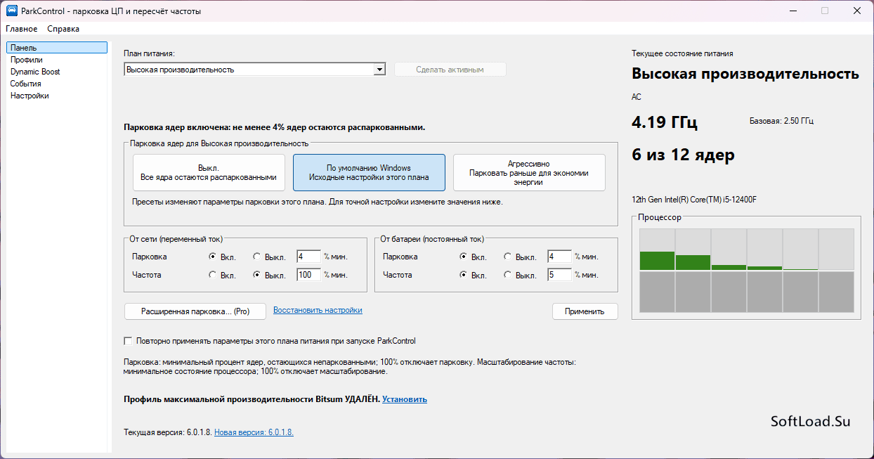Open the Справка menu
The height and width of the screenshot is (459, 874).
[63, 29]
